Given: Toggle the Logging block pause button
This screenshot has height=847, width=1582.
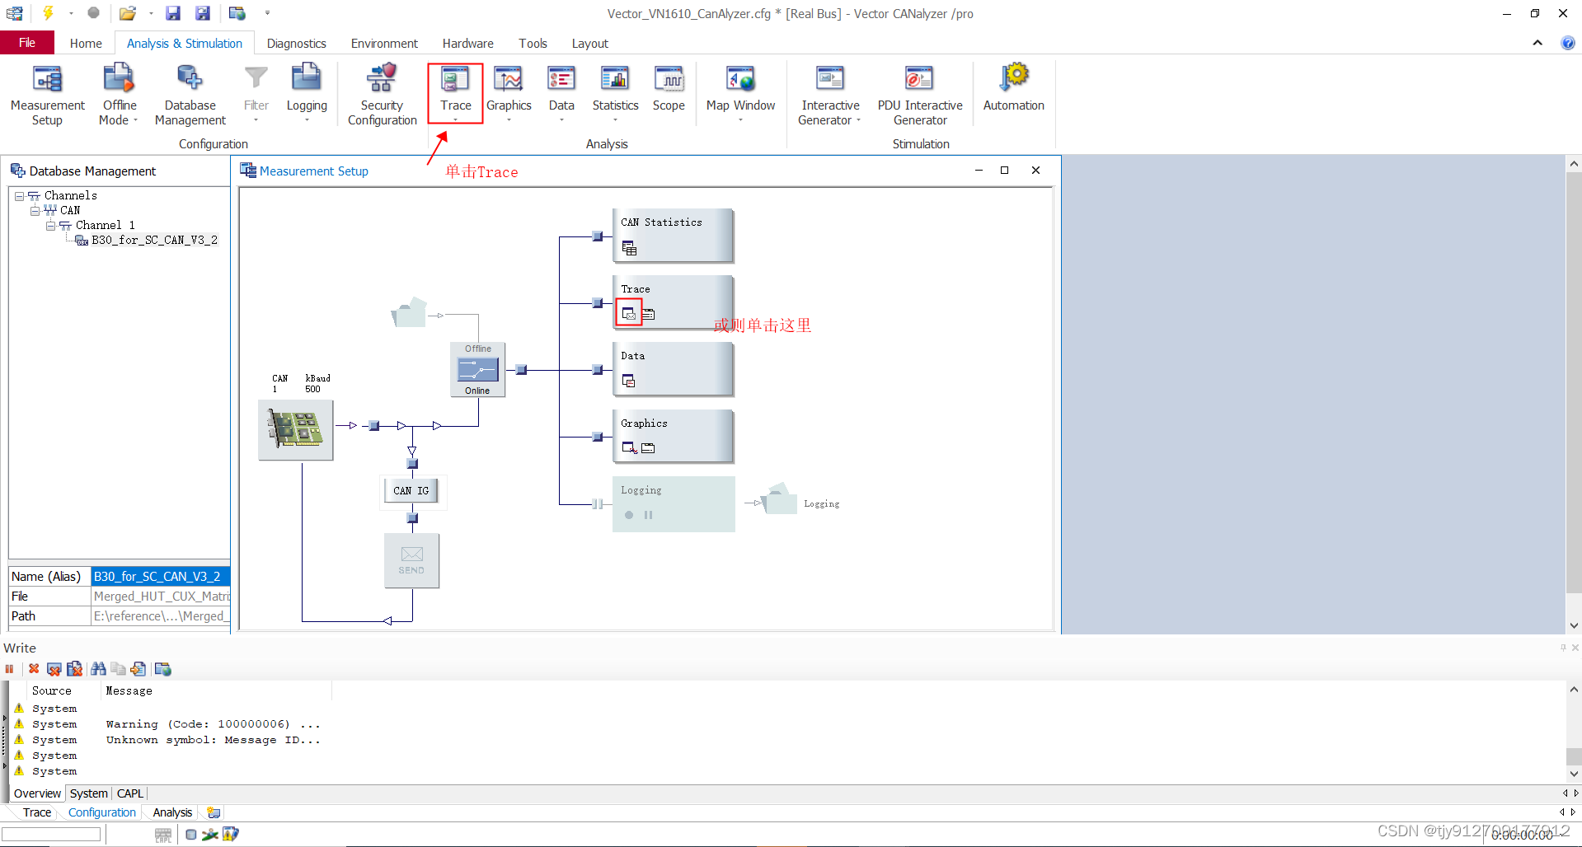Looking at the screenshot, I should click(x=649, y=515).
